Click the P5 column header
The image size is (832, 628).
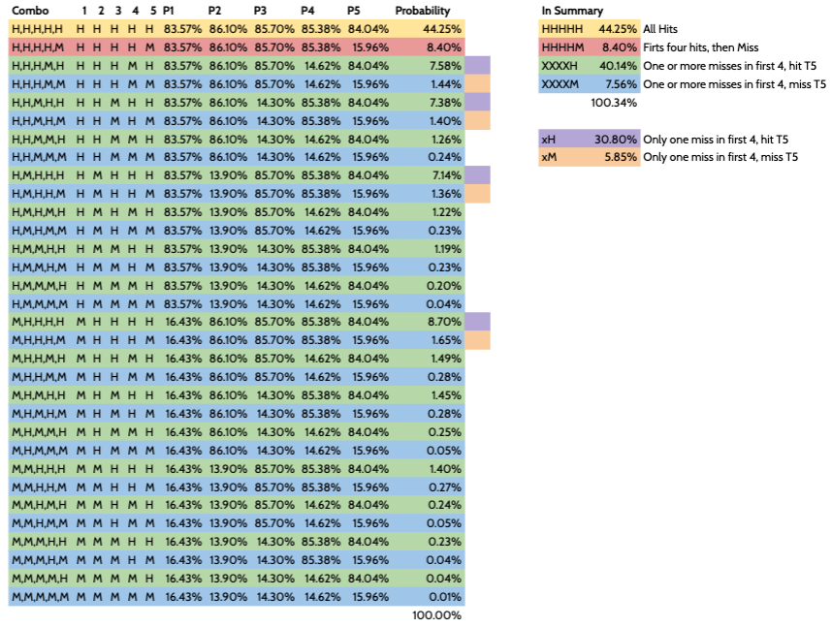click(354, 11)
